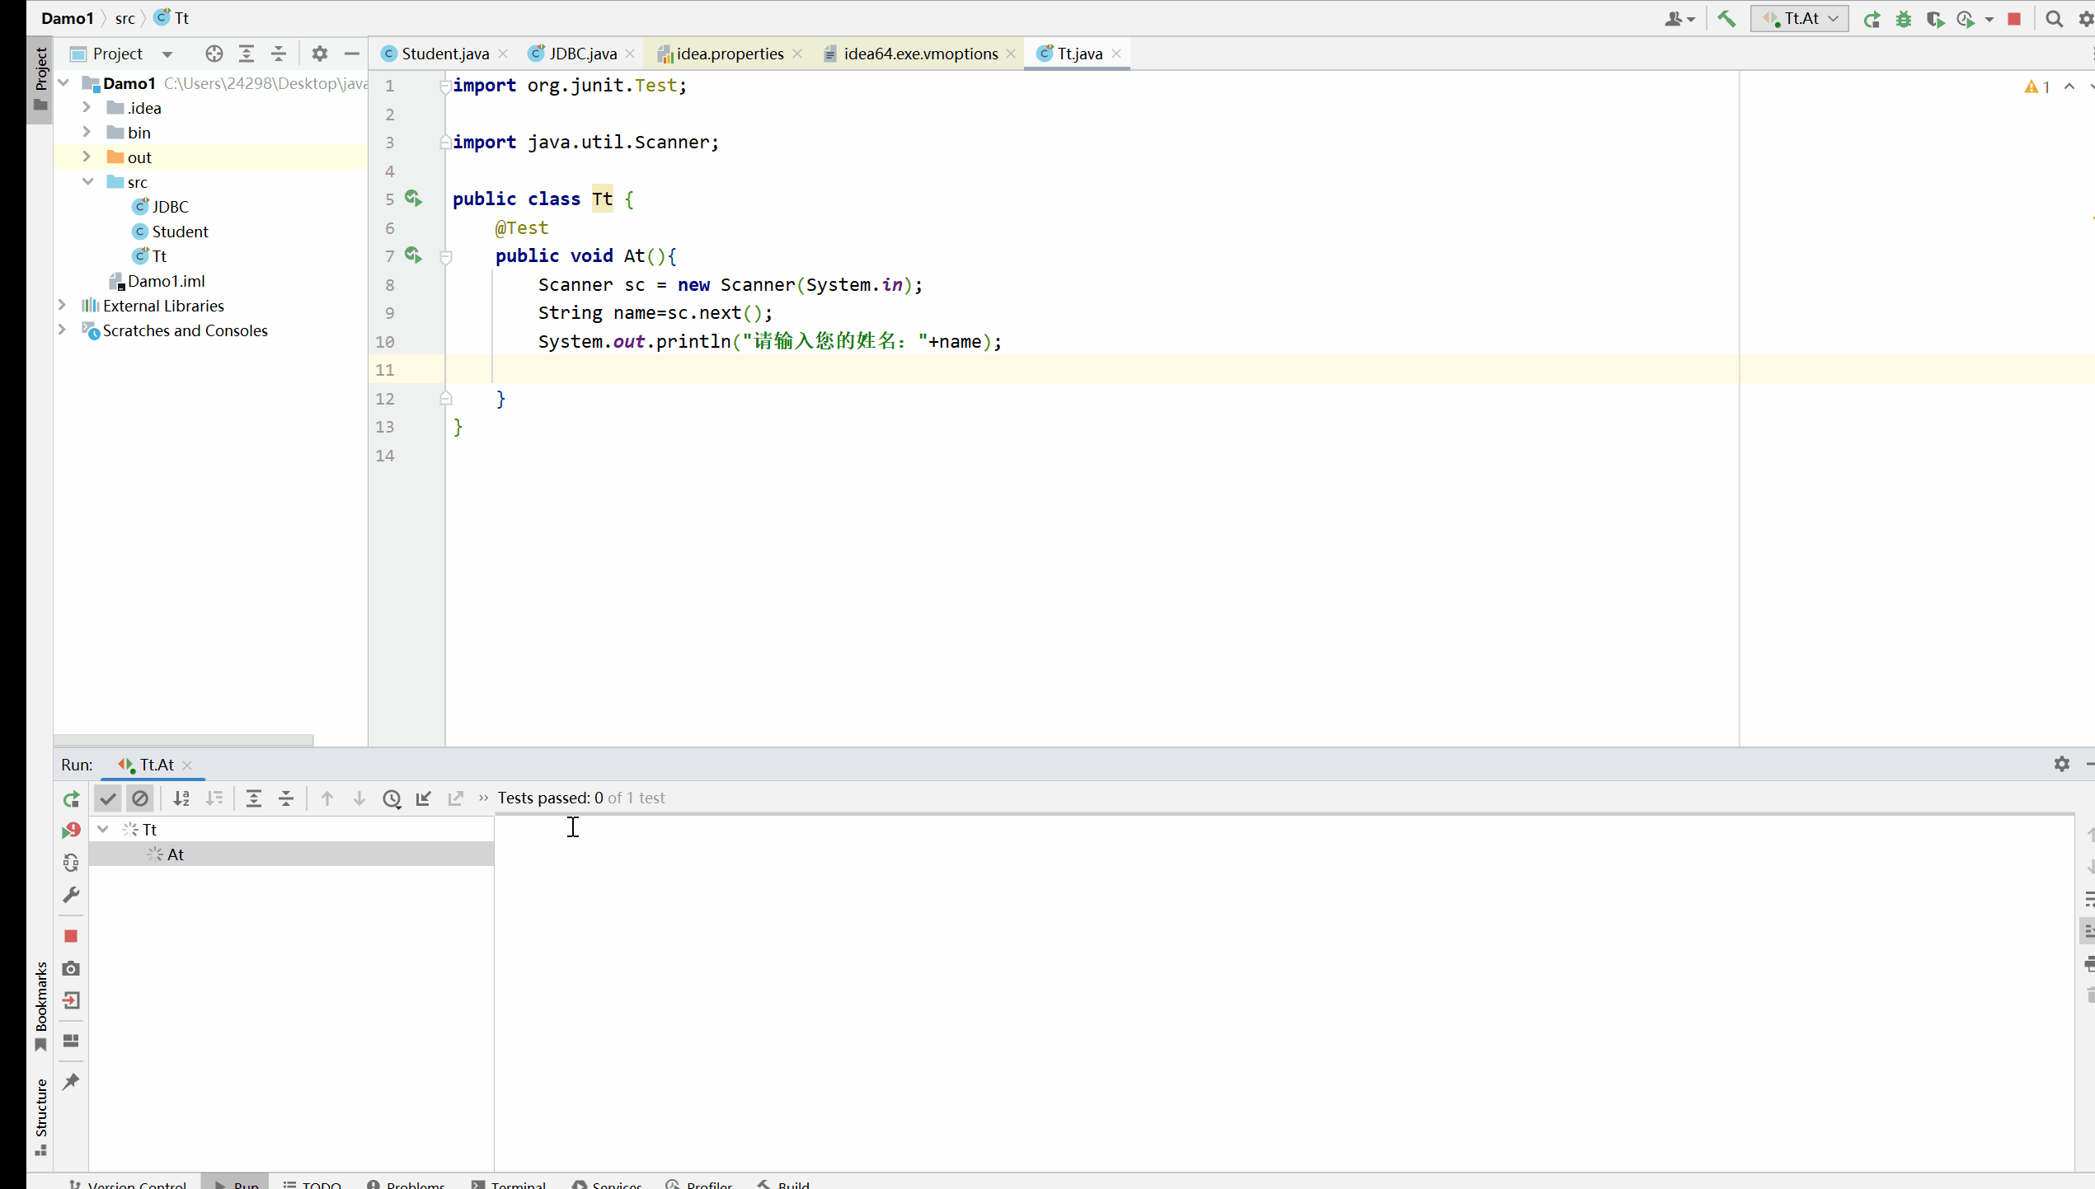Viewport: 2095px width, 1189px height.
Task: Click the Build project hammer icon
Action: (1726, 18)
